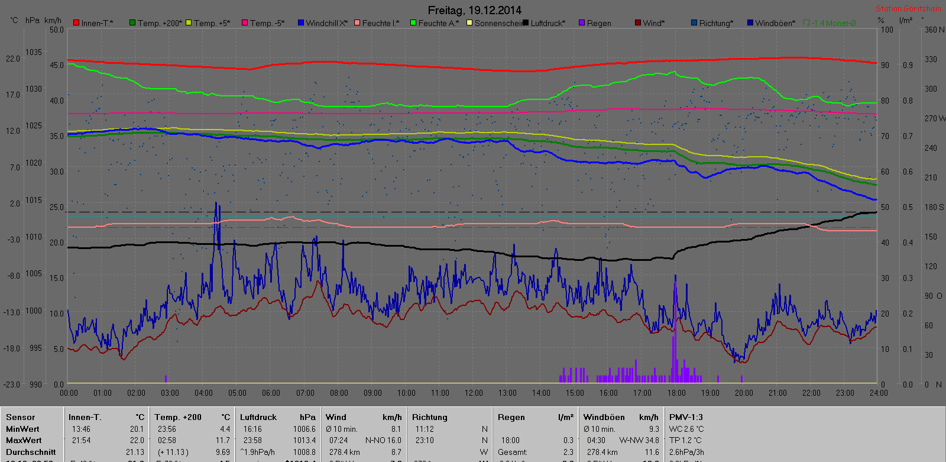The height and width of the screenshot is (462, 946).
Task: Click the Innen-T. maximum value '22.0'
Action: (x=137, y=440)
